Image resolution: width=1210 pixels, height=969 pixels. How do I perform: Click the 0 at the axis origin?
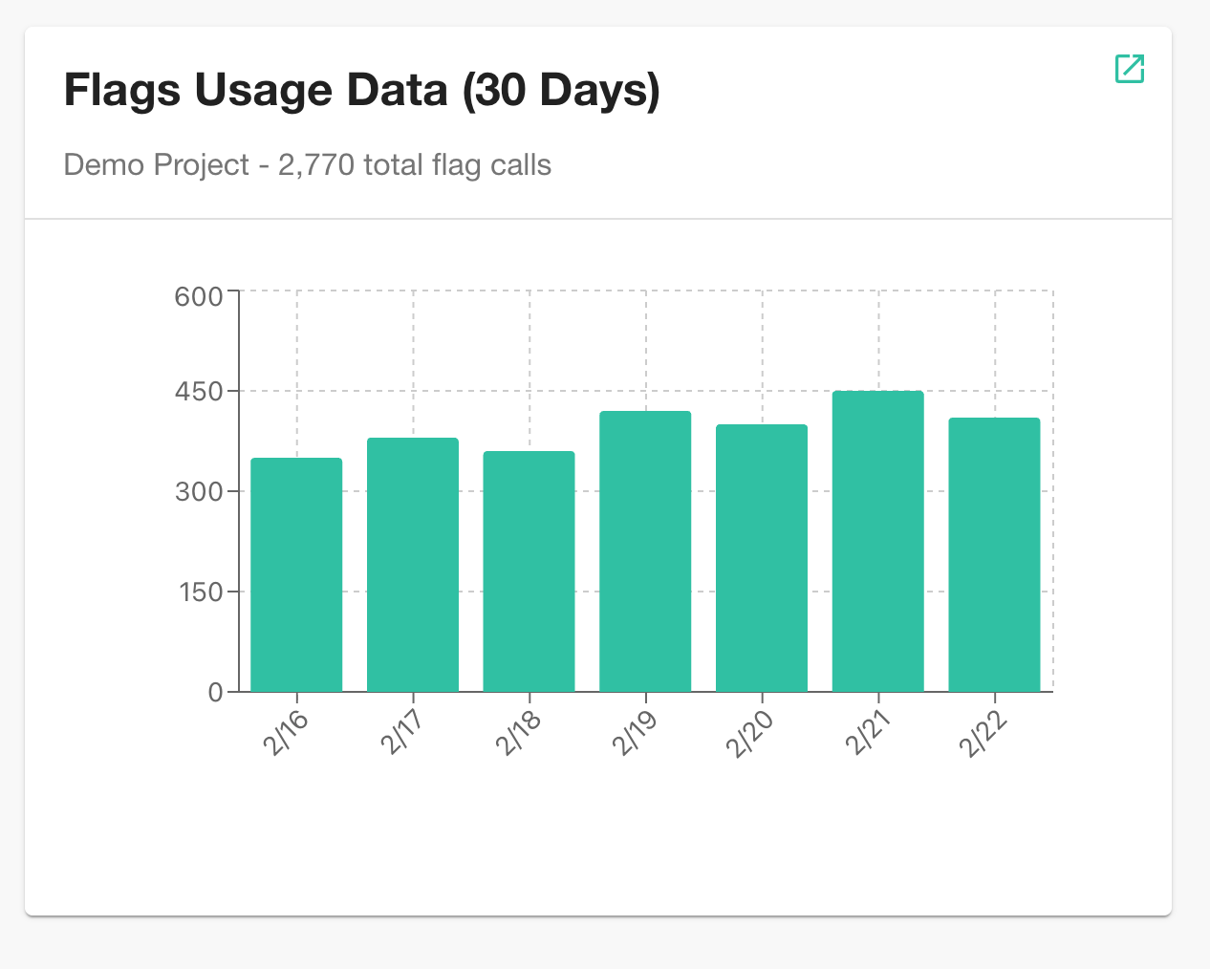tap(218, 691)
